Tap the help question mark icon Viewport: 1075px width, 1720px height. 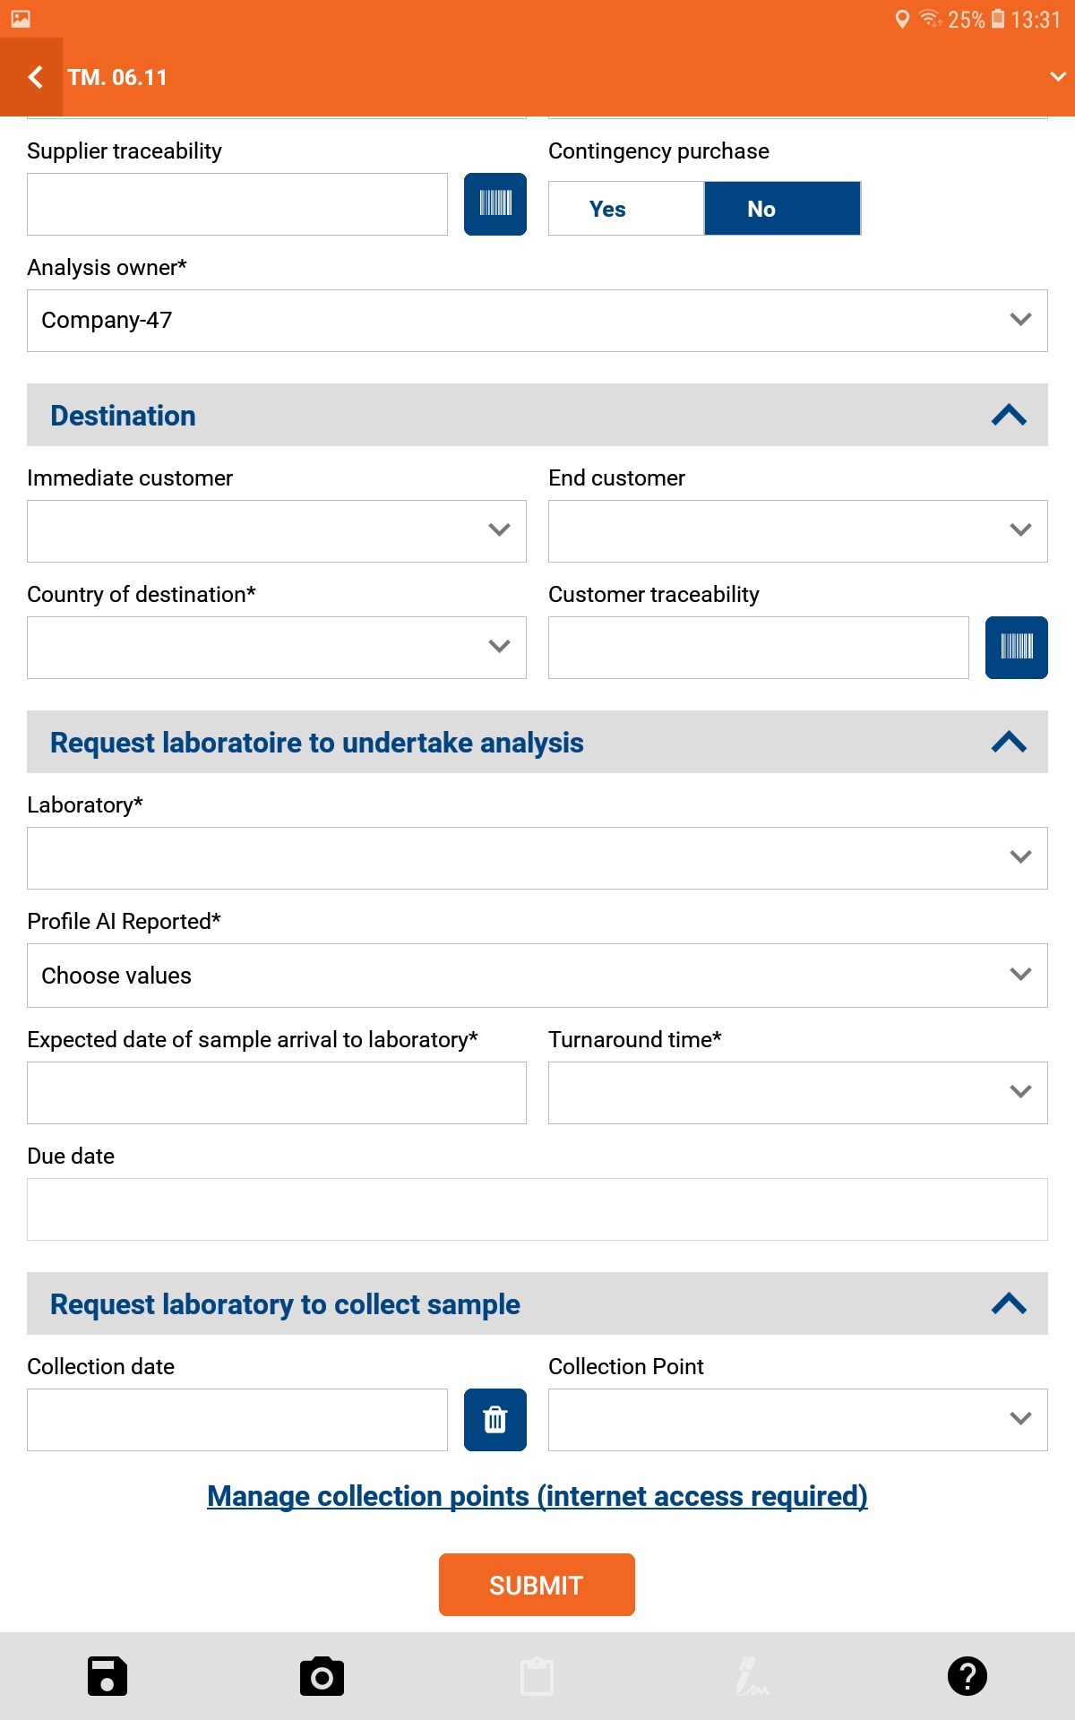967,1676
